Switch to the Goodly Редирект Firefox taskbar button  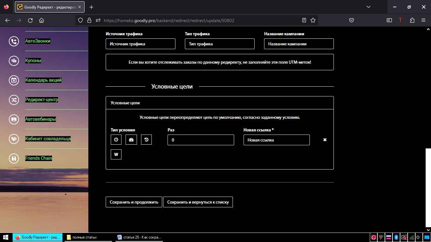pos(38,237)
